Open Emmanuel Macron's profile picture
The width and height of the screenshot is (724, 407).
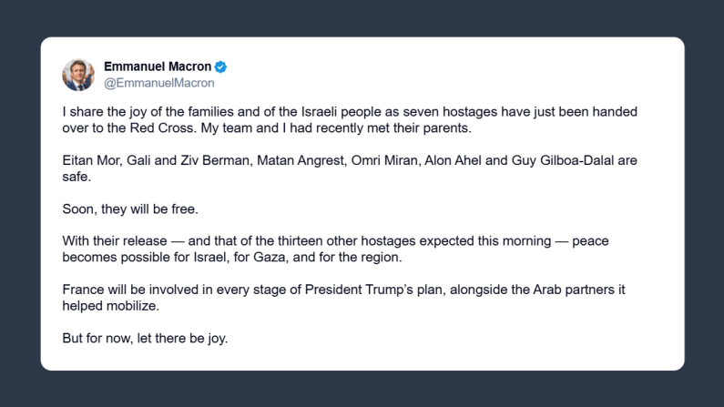[x=78, y=75]
